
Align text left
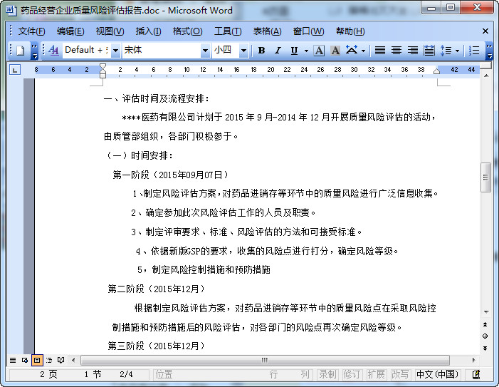tap(379, 51)
